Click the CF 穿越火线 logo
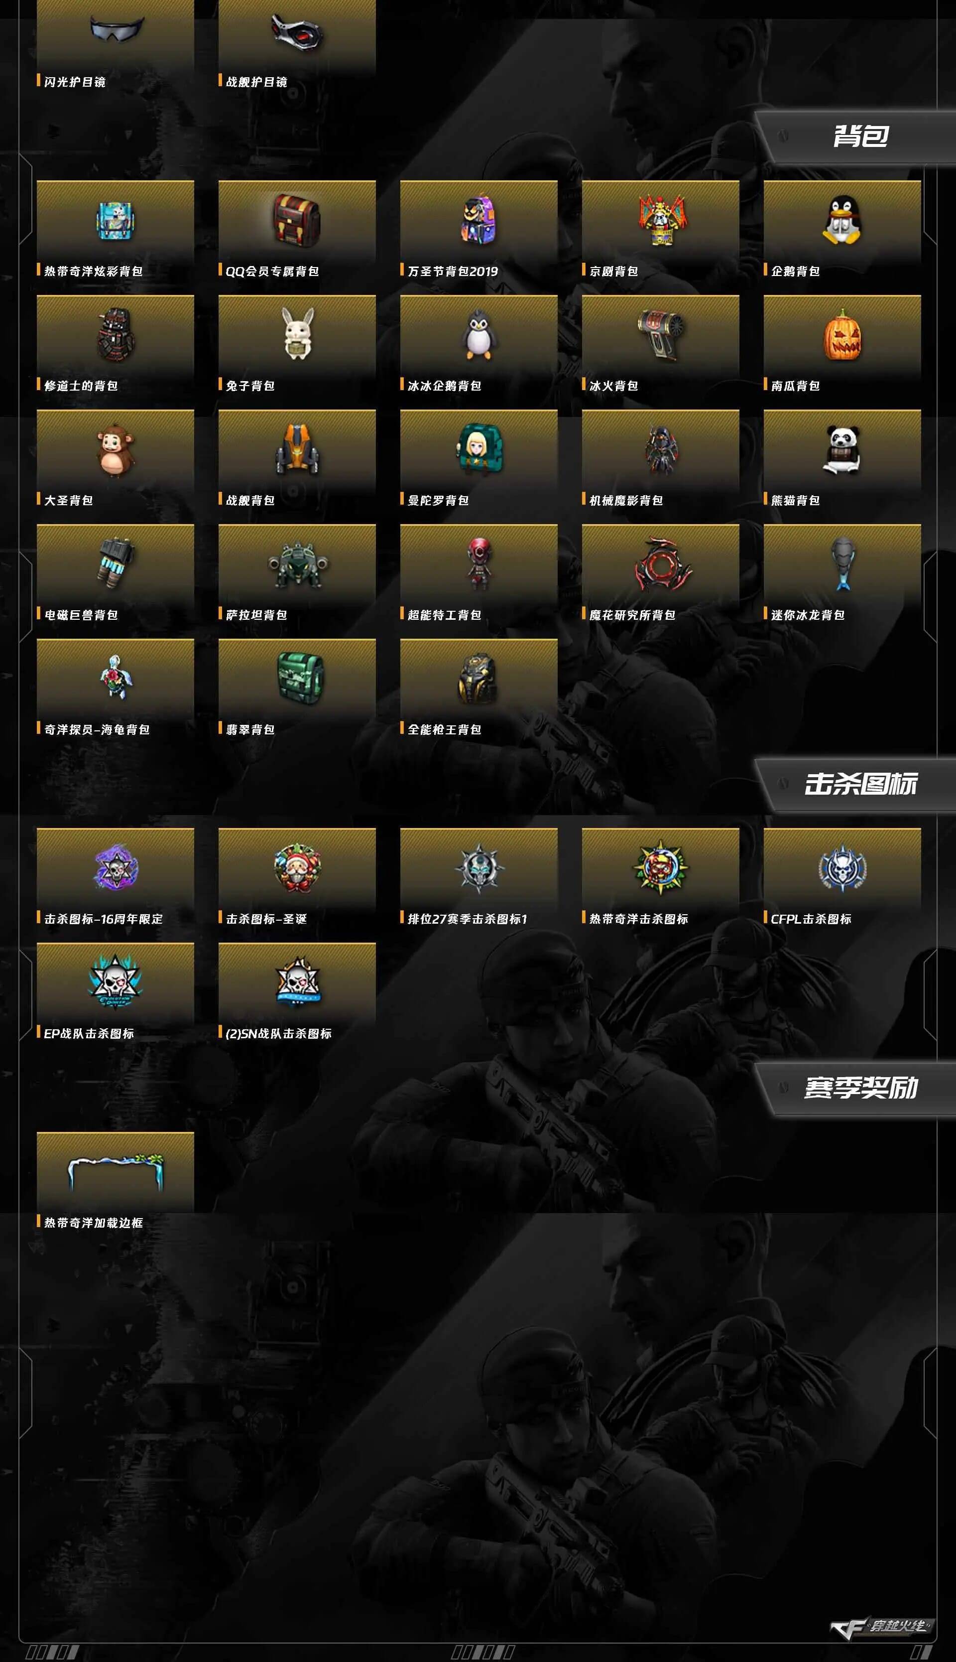This screenshot has height=1662, width=956. click(880, 1627)
